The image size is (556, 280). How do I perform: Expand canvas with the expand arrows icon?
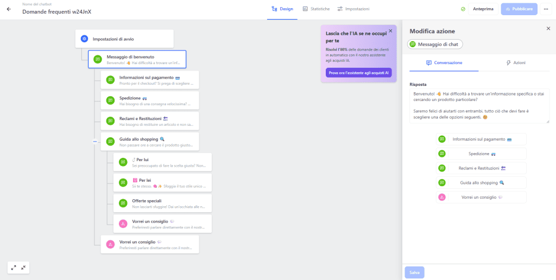(x=14, y=268)
